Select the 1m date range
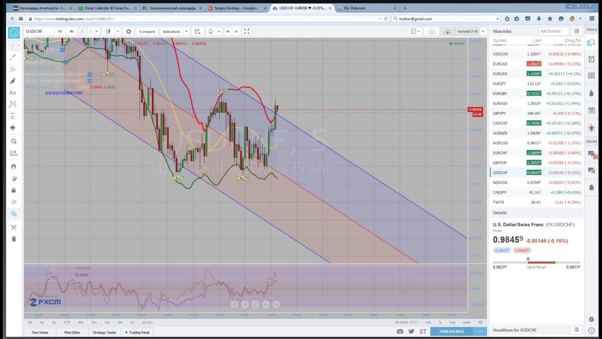 [107, 322]
